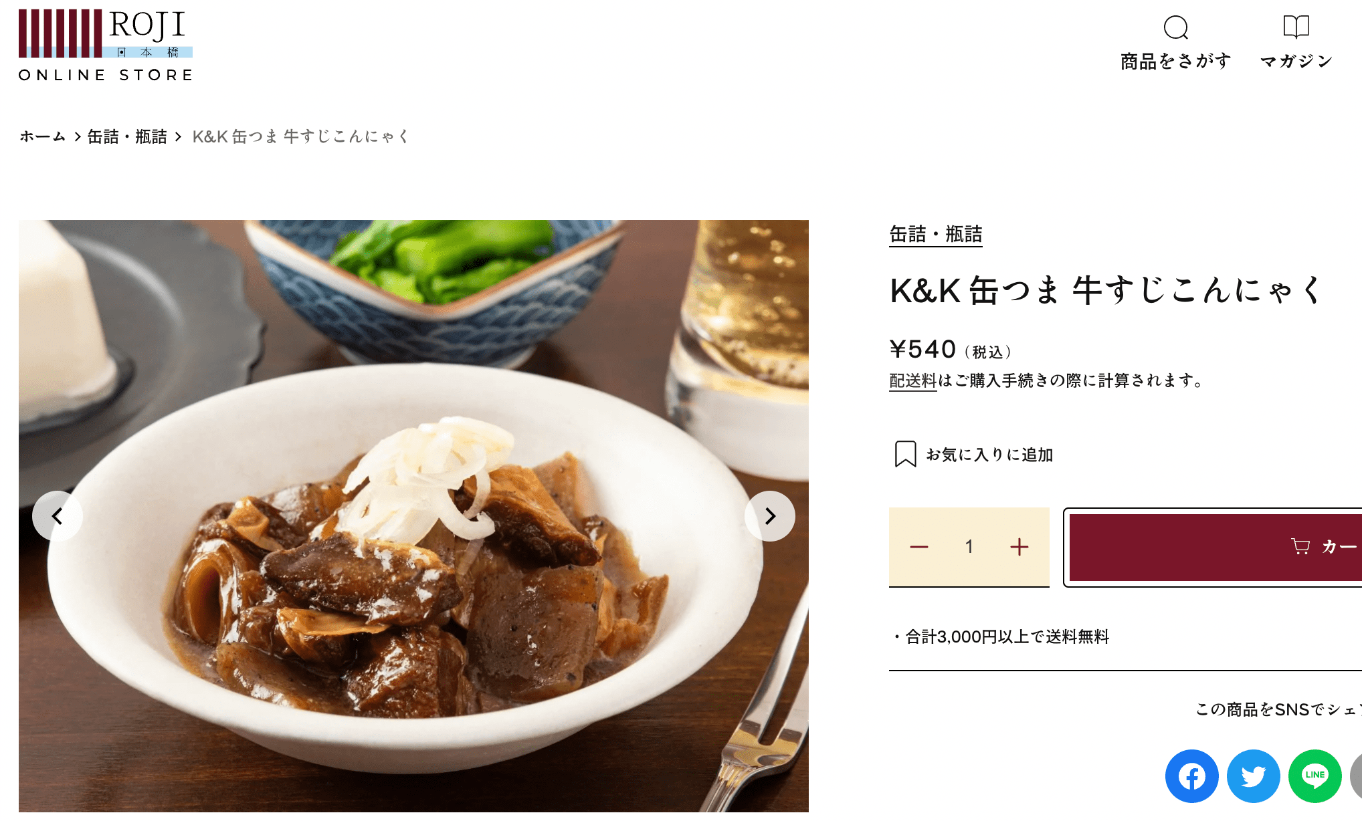Open 缶詰・瓶詰 breadcrumb category
This screenshot has width=1362, height=821.
(x=127, y=136)
